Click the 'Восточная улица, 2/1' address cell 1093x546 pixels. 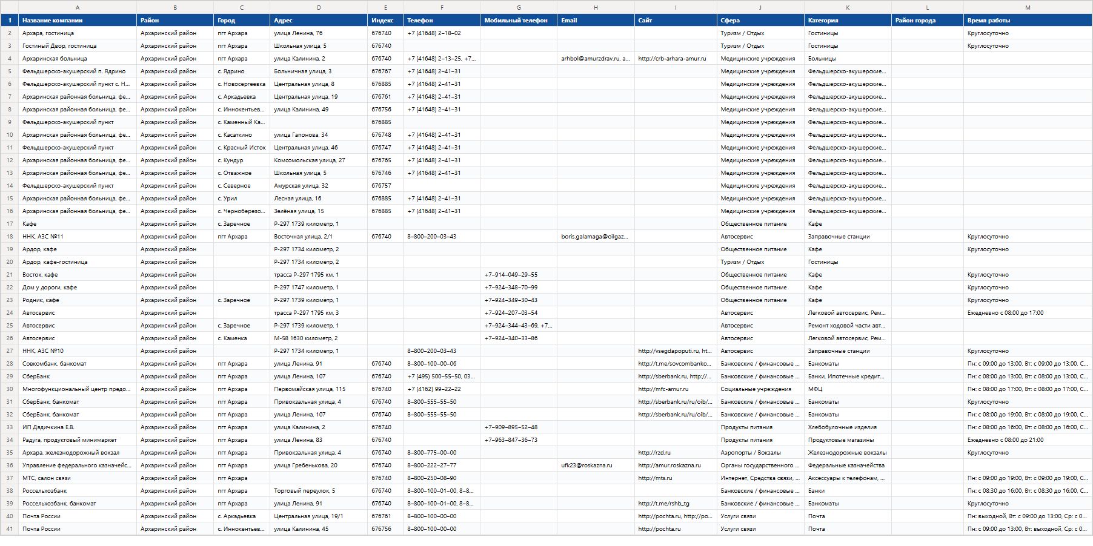(319, 237)
